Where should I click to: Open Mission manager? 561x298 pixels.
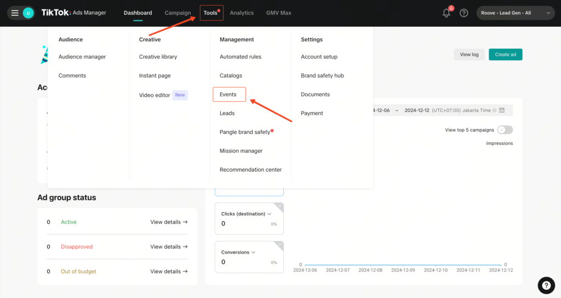click(241, 151)
